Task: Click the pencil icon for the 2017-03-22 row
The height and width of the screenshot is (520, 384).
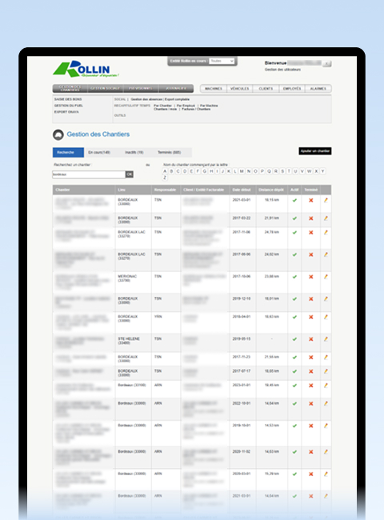Action: 326,218
